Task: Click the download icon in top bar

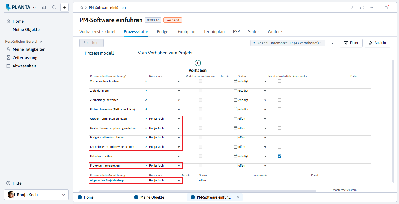Action: (353, 8)
